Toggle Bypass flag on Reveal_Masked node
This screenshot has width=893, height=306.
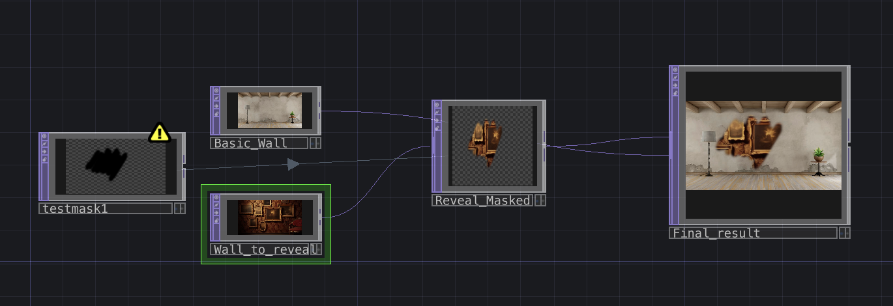click(x=437, y=118)
